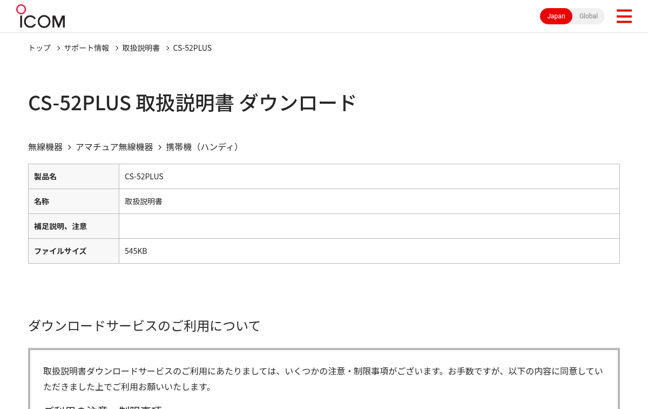Viewport: 648px width, 409px height.
Task: Open 無線機器 category link
Action: tap(45, 147)
